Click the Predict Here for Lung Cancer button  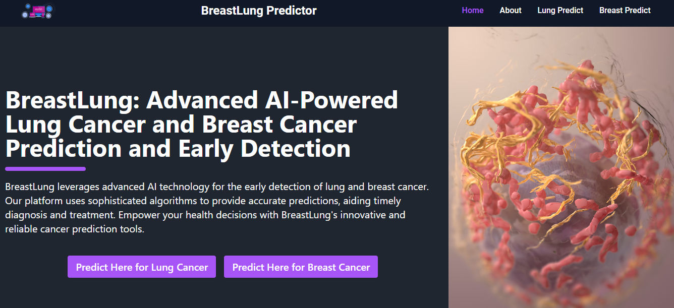[x=141, y=266]
